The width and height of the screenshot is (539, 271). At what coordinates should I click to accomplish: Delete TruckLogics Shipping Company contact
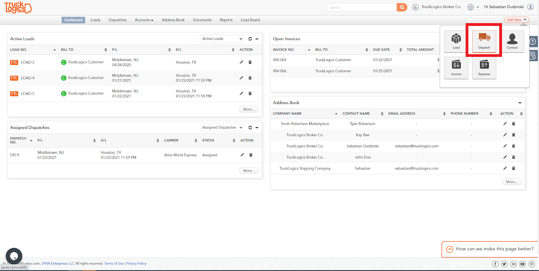[x=513, y=168]
